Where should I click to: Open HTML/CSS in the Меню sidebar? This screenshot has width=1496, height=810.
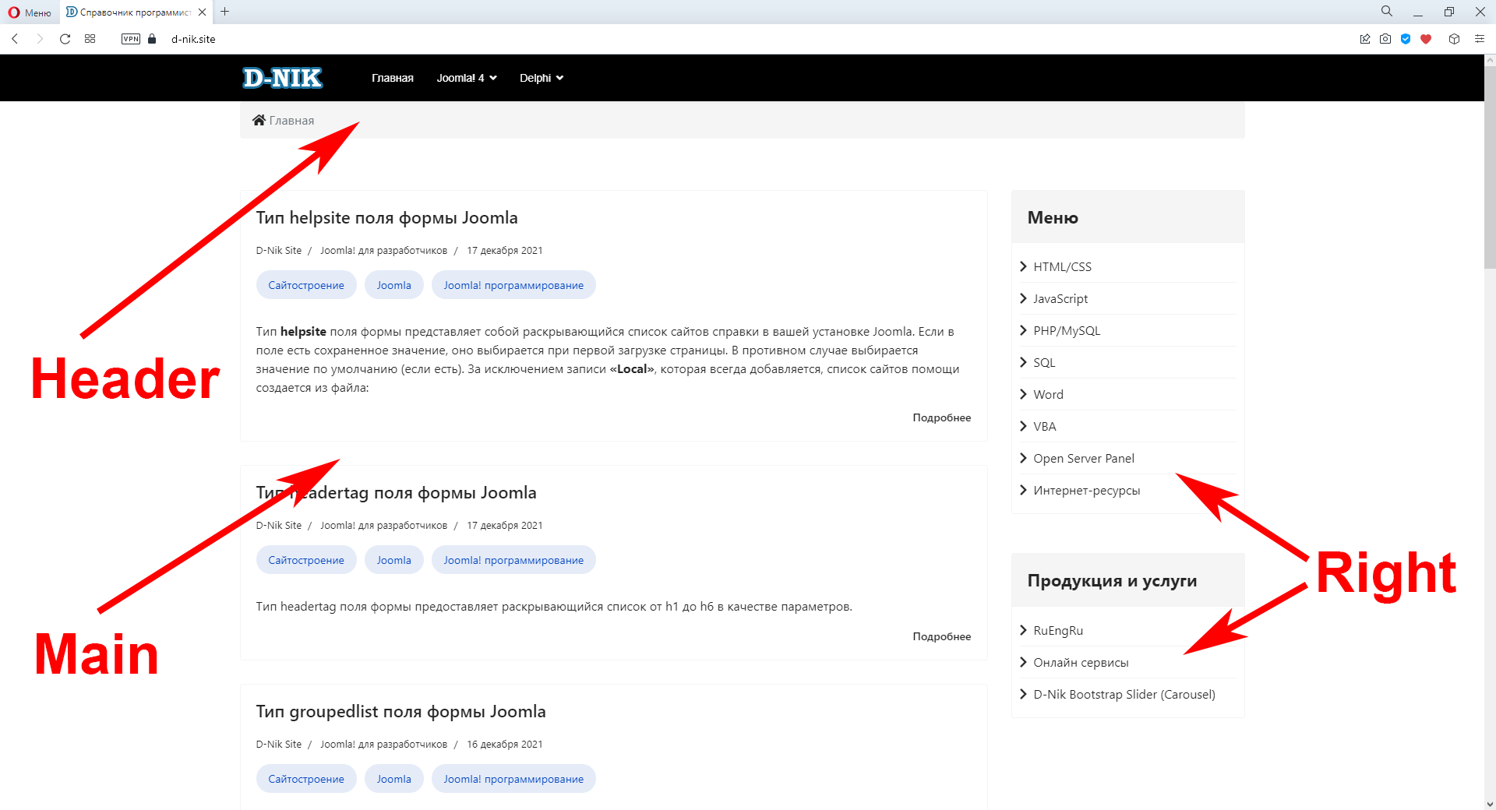click(1062, 266)
